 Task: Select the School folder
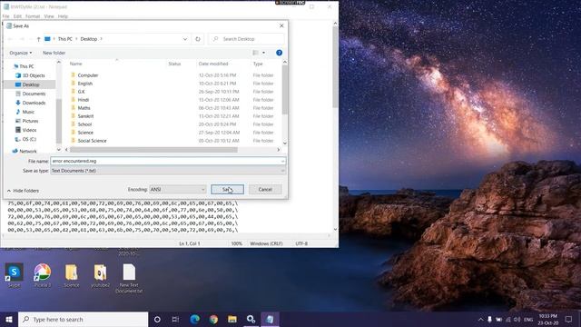point(84,124)
